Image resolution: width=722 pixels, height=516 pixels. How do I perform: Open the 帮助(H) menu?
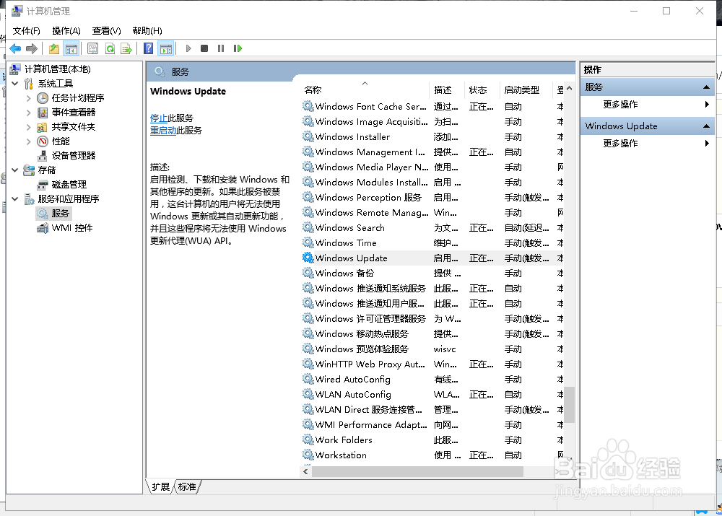147,31
